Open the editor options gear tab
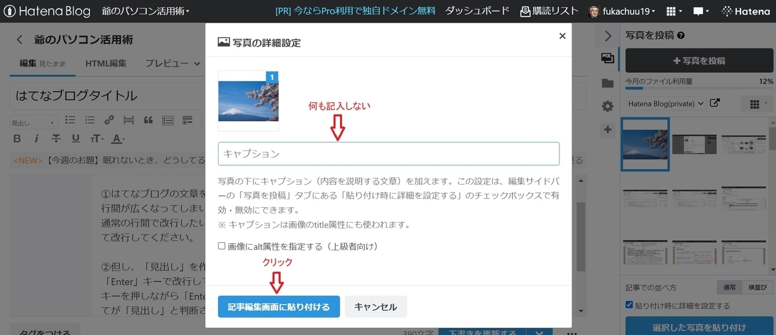The width and height of the screenshot is (776, 335). tap(607, 106)
